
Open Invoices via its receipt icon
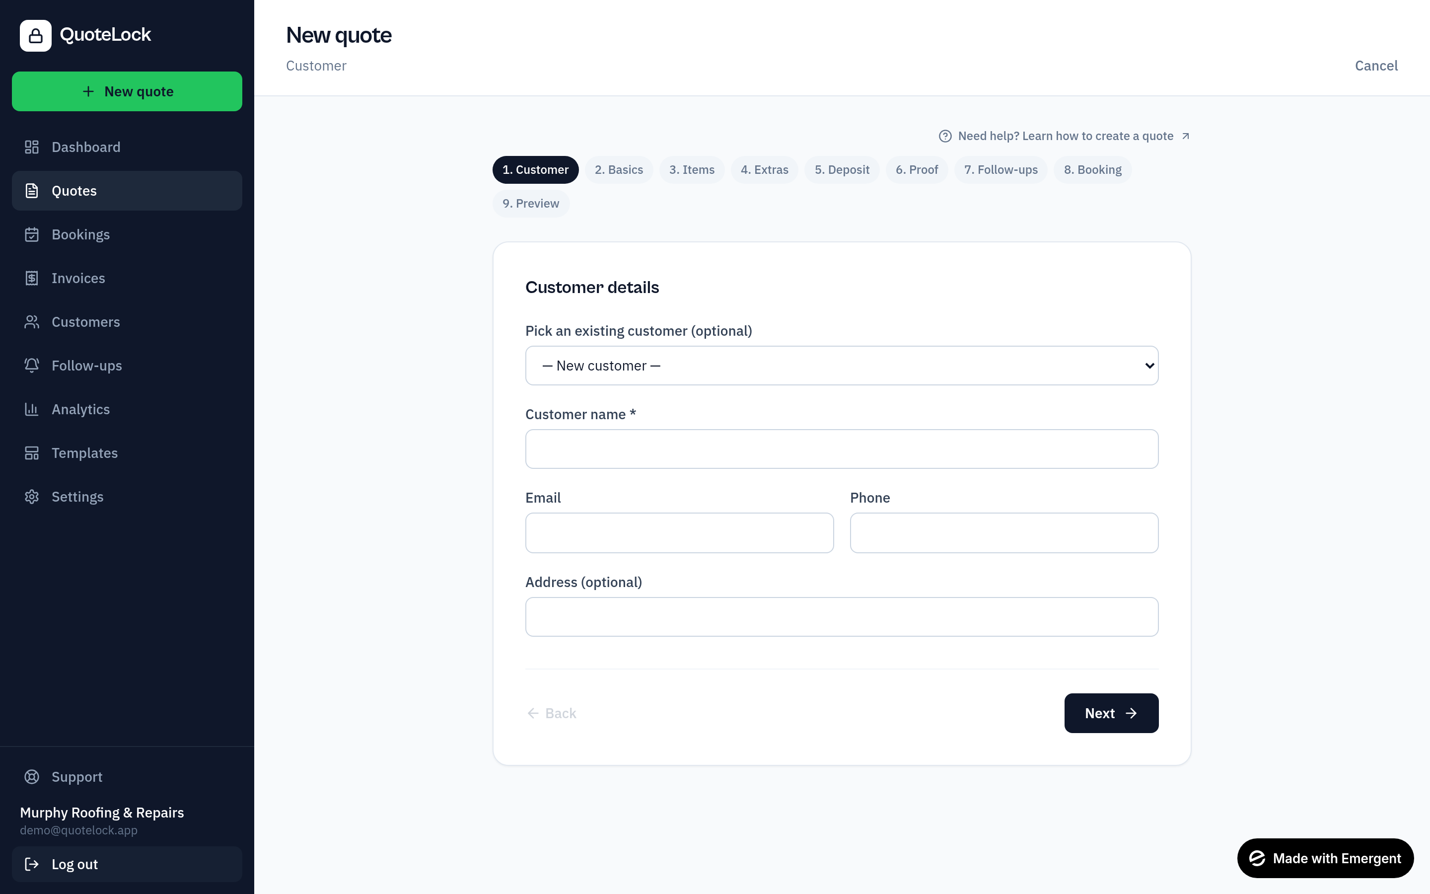click(x=32, y=278)
